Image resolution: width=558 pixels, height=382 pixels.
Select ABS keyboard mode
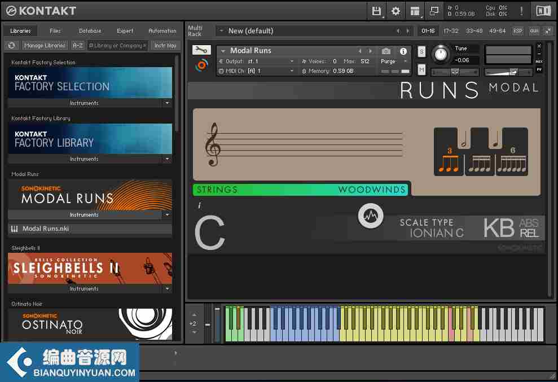point(529,223)
